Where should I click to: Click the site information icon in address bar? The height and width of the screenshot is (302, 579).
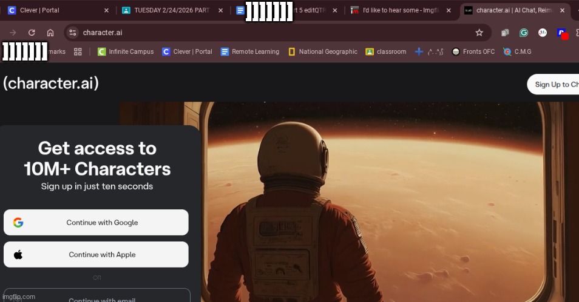coord(73,33)
